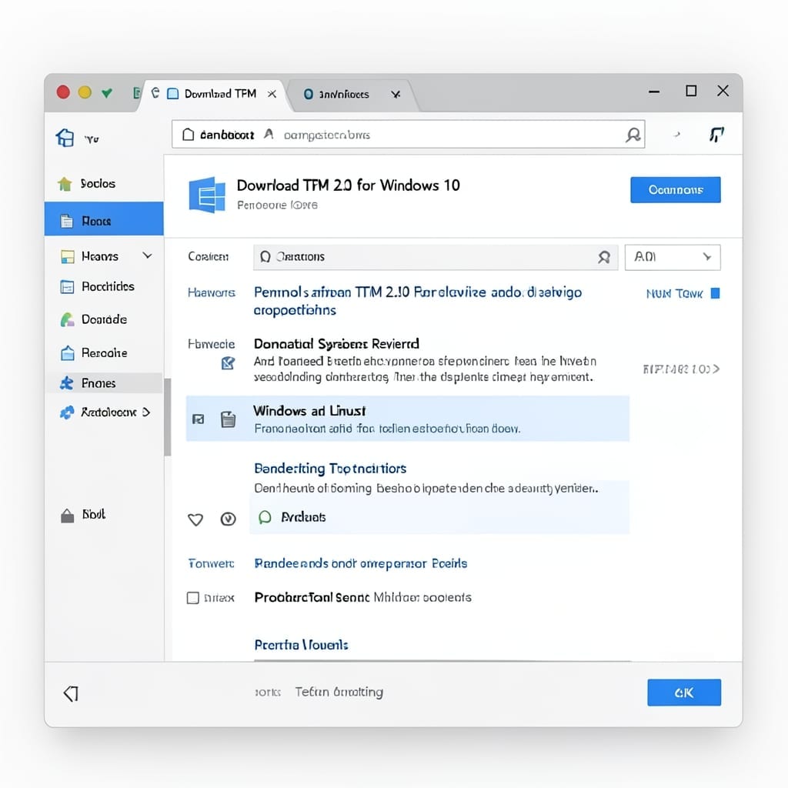Screen dimensions: 788x788
Task: Toggle the blue square next to NUM Tewk
Action: click(x=715, y=293)
